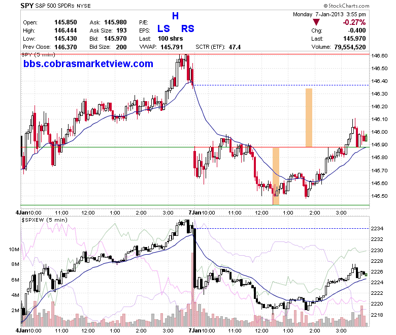Click the 145.50 price axis label
Screen dimensions: 396x335
[x=379, y=196]
